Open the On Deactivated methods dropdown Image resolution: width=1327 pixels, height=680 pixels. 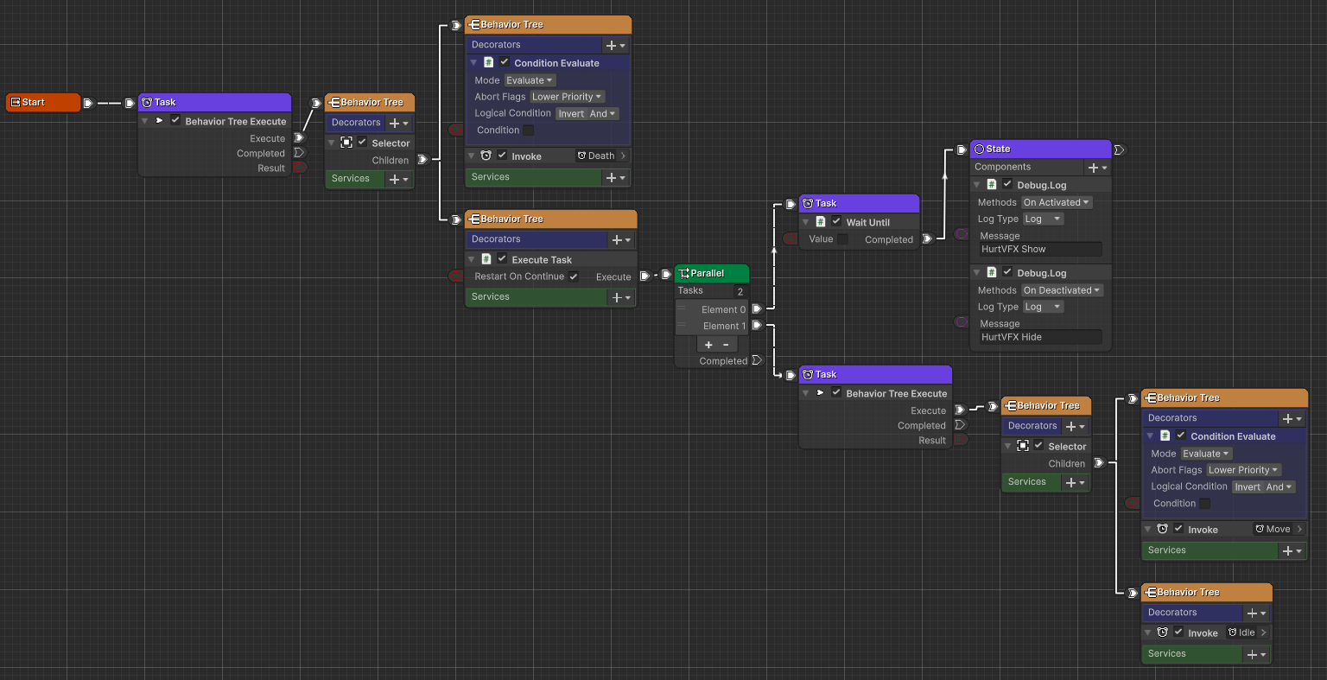[x=1061, y=290]
